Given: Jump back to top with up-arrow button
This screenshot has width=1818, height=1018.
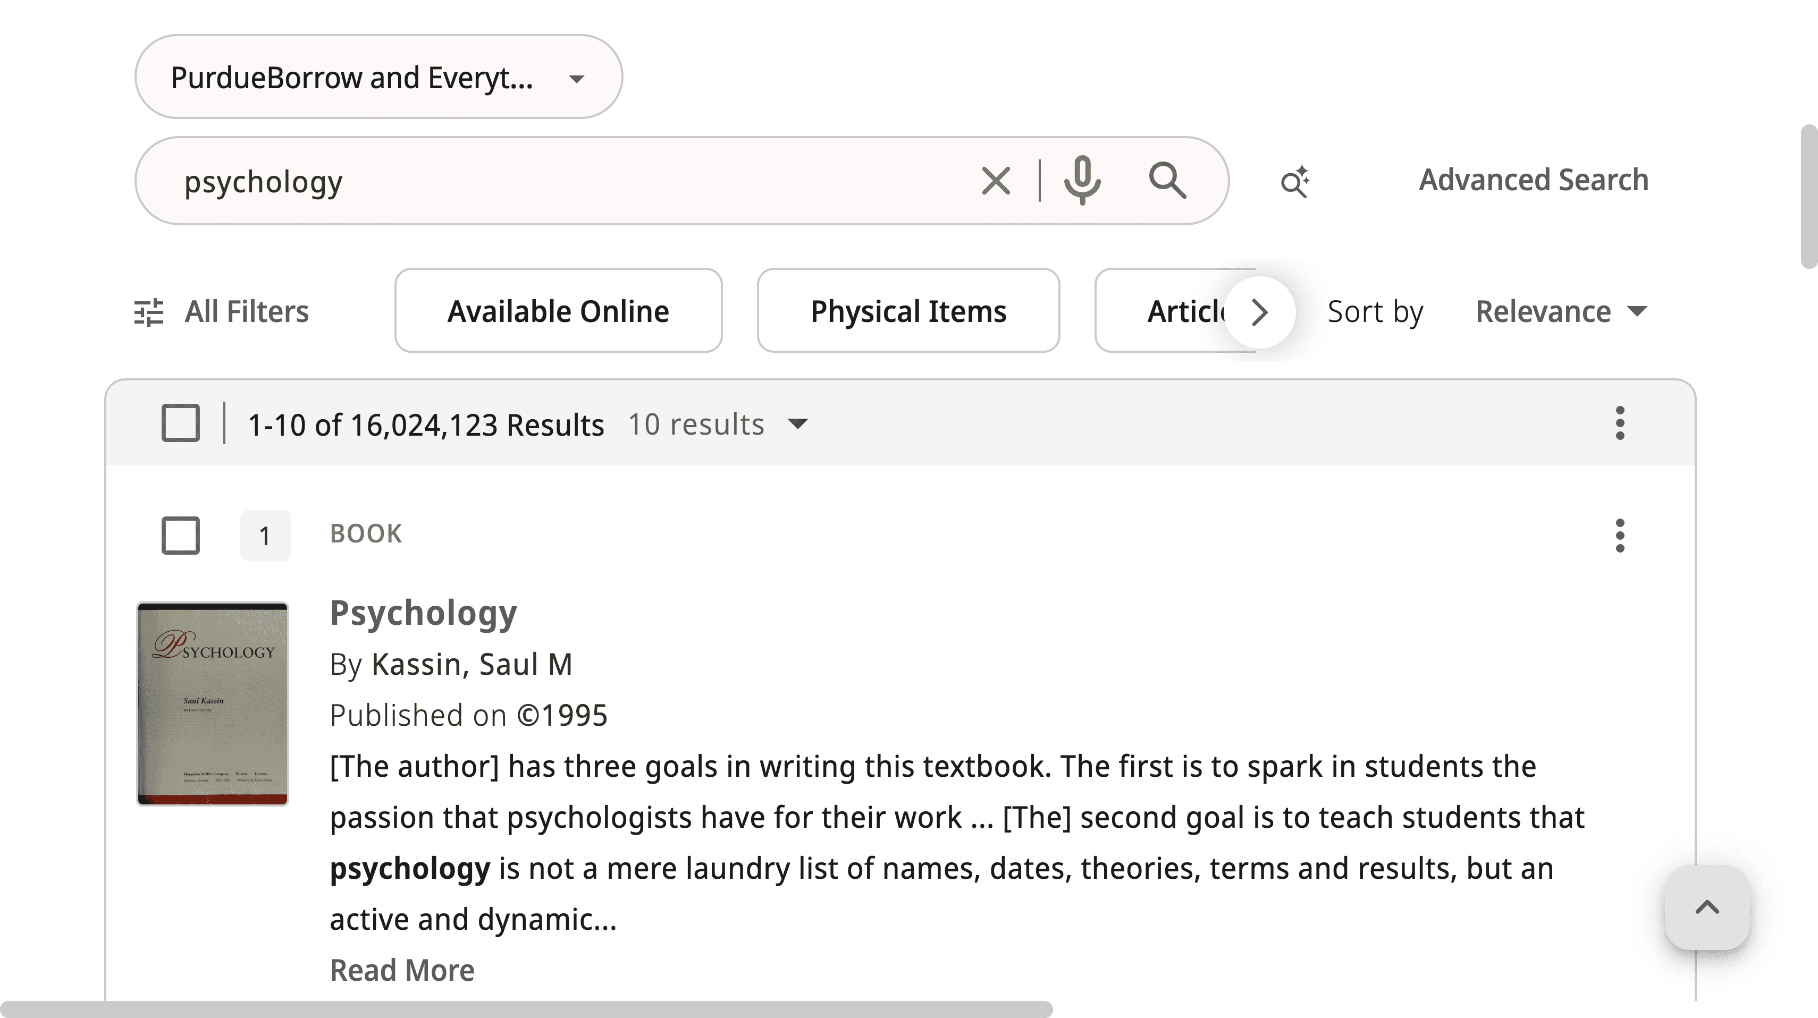Looking at the screenshot, I should point(1707,907).
